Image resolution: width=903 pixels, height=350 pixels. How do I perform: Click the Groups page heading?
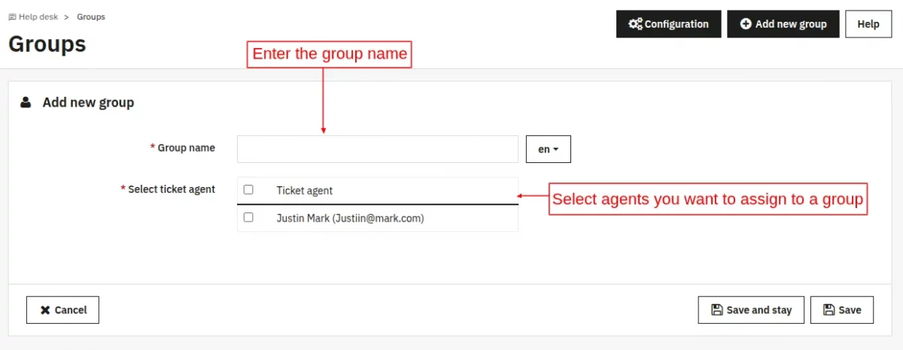[x=47, y=44]
